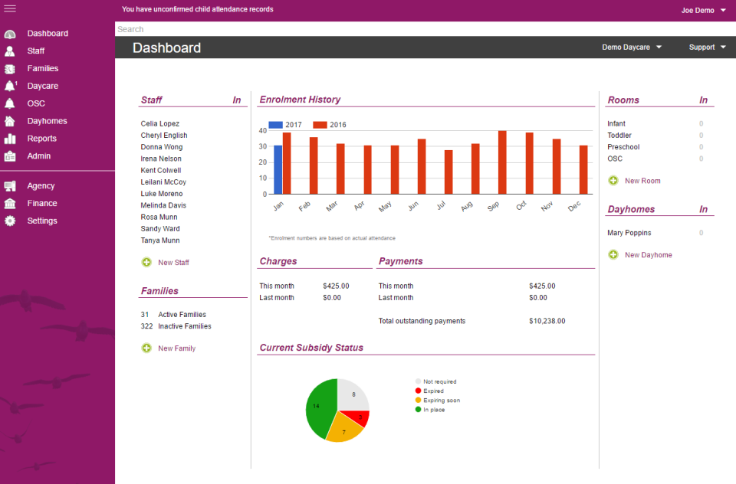
Task: Select the Dayhomes house icon
Action: [10, 121]
